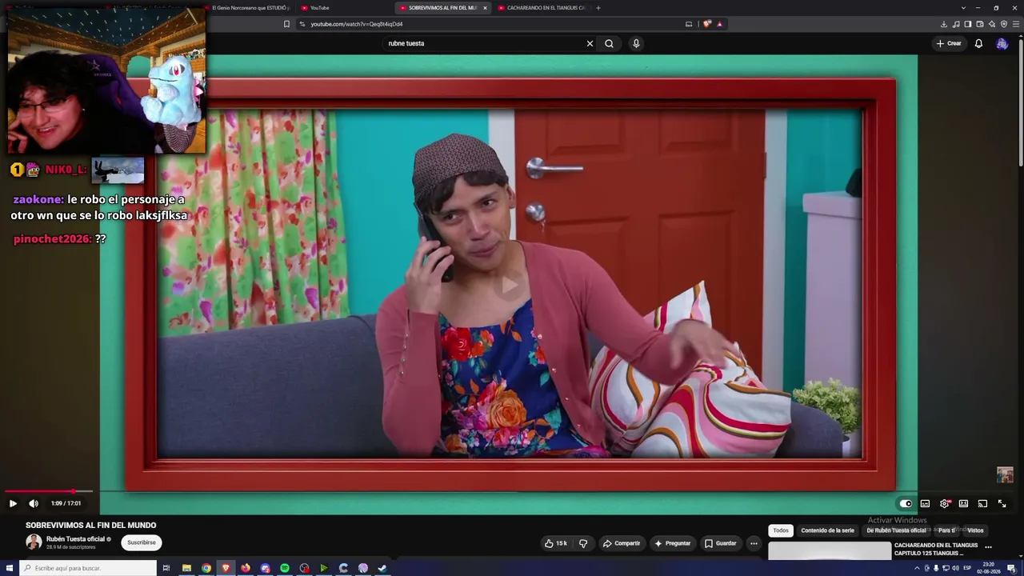Open Spotify from the taskbar
The width and height of the screenshot is (1024, 576).
point(285,568)
